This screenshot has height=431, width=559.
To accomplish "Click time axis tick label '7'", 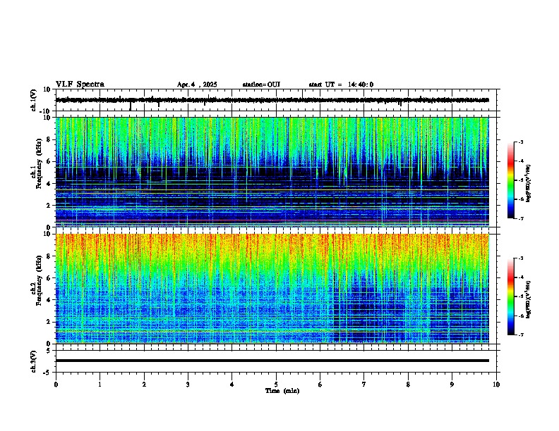I will point(364,385).
